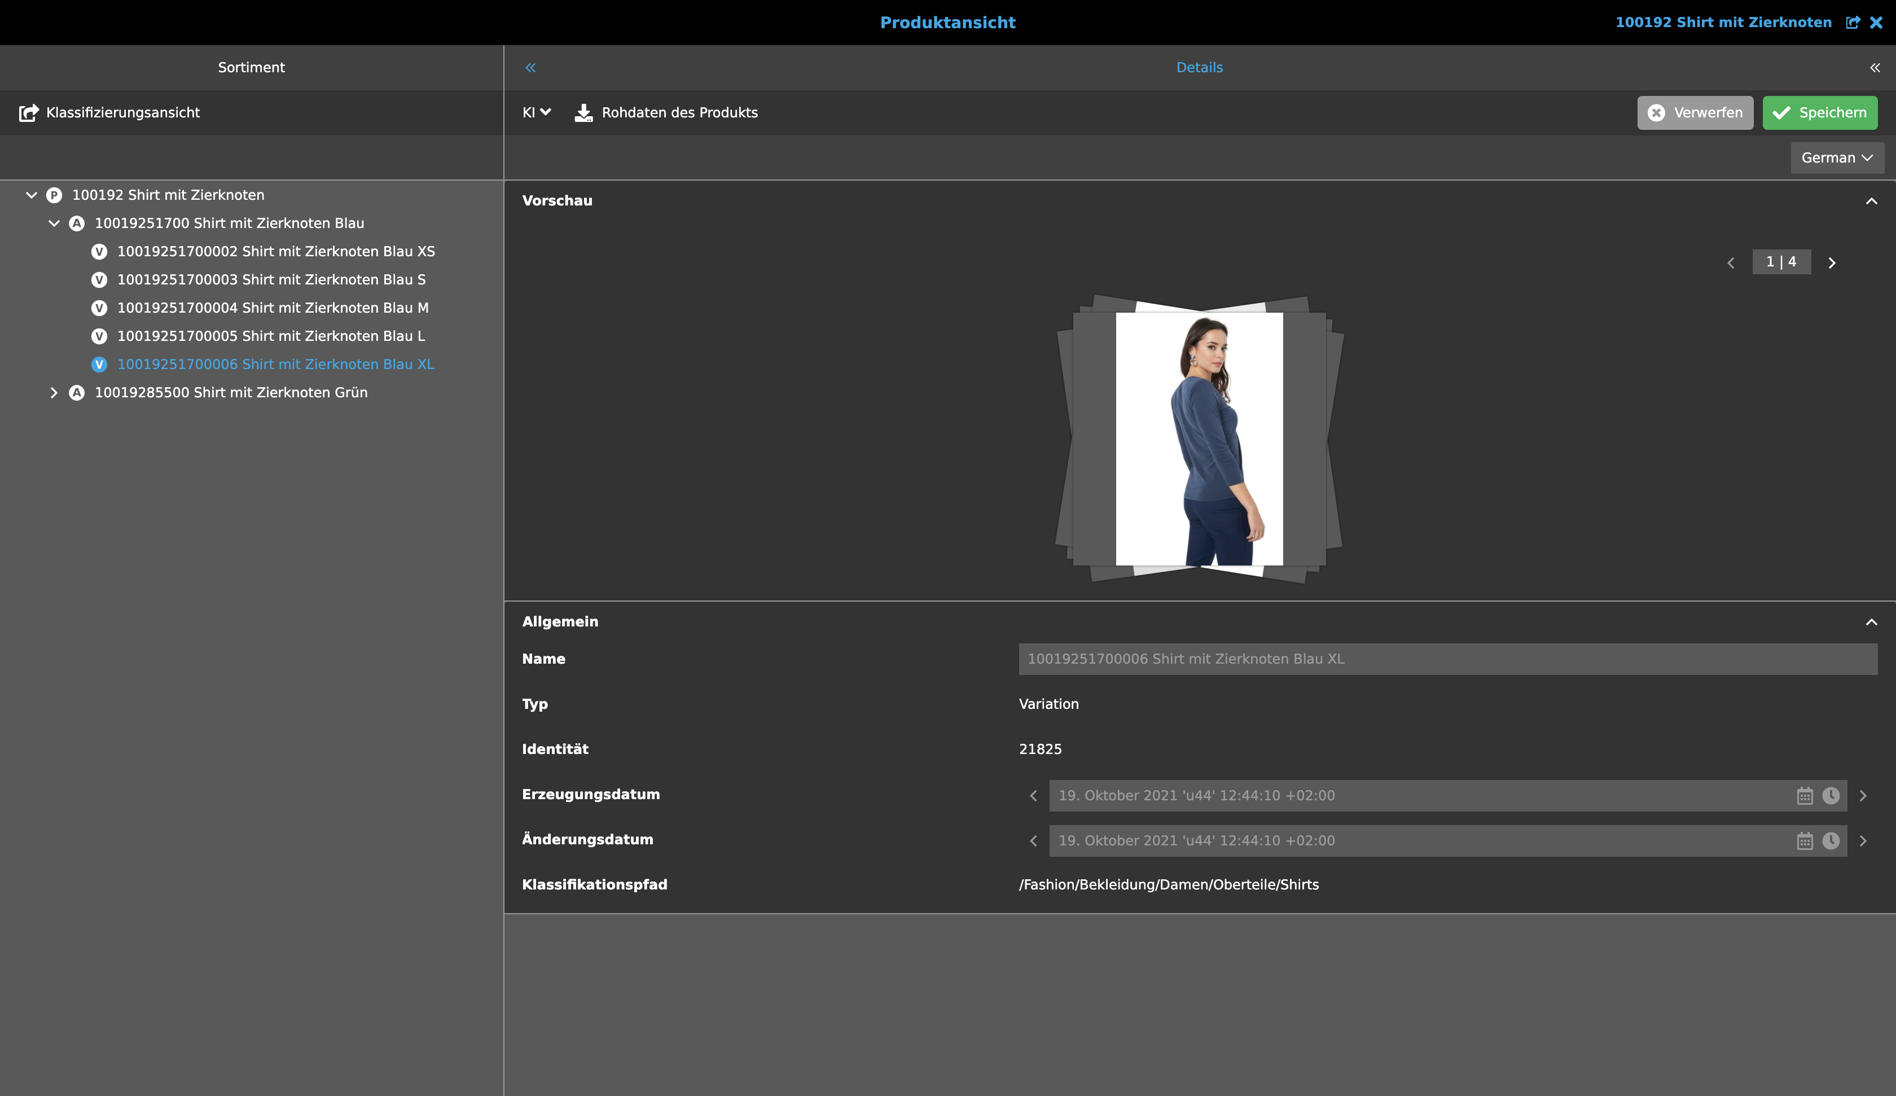Open the German language selector
The width and height of the screenshot is (1896, 1096).
tap(1837, 157)
